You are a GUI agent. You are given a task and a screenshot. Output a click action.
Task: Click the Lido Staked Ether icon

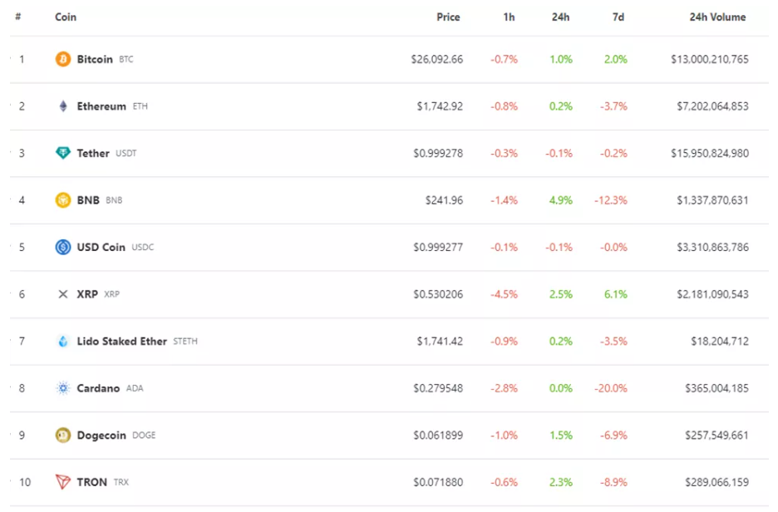point(62,341)
